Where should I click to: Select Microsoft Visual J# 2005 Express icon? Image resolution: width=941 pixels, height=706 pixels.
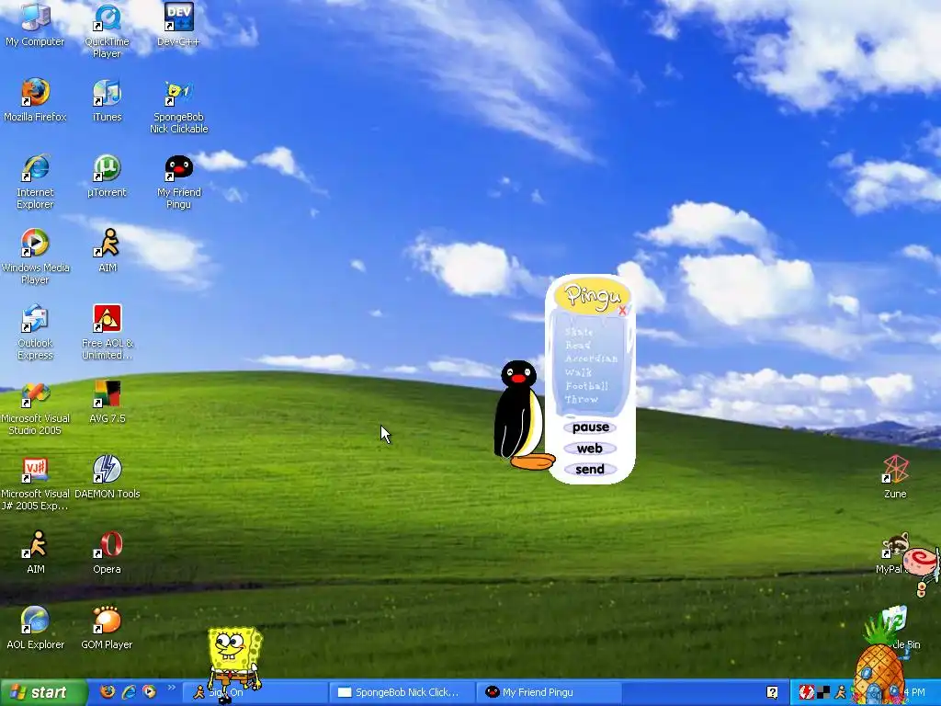tap(35, 483)
